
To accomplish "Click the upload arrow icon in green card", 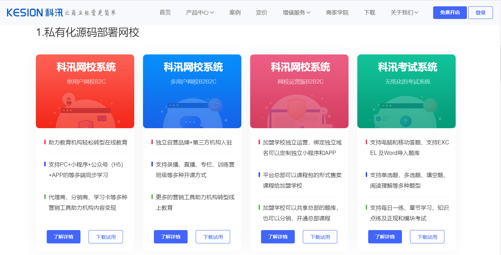I will click(x=406, y=122).
